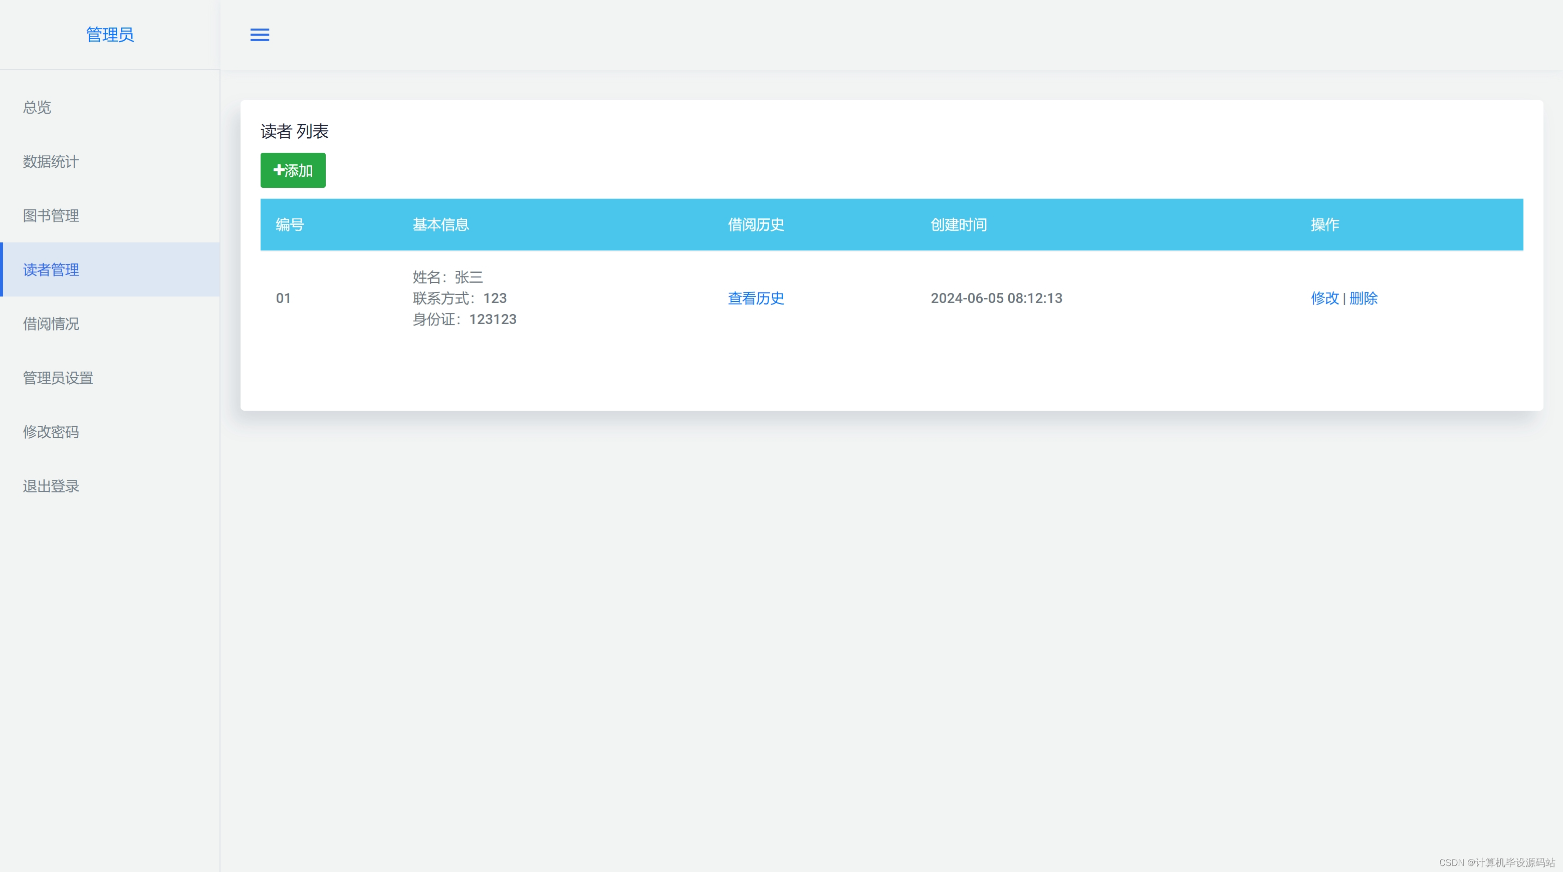Select 读者管理 menu item
The image size is (1563, 872).
51,270
